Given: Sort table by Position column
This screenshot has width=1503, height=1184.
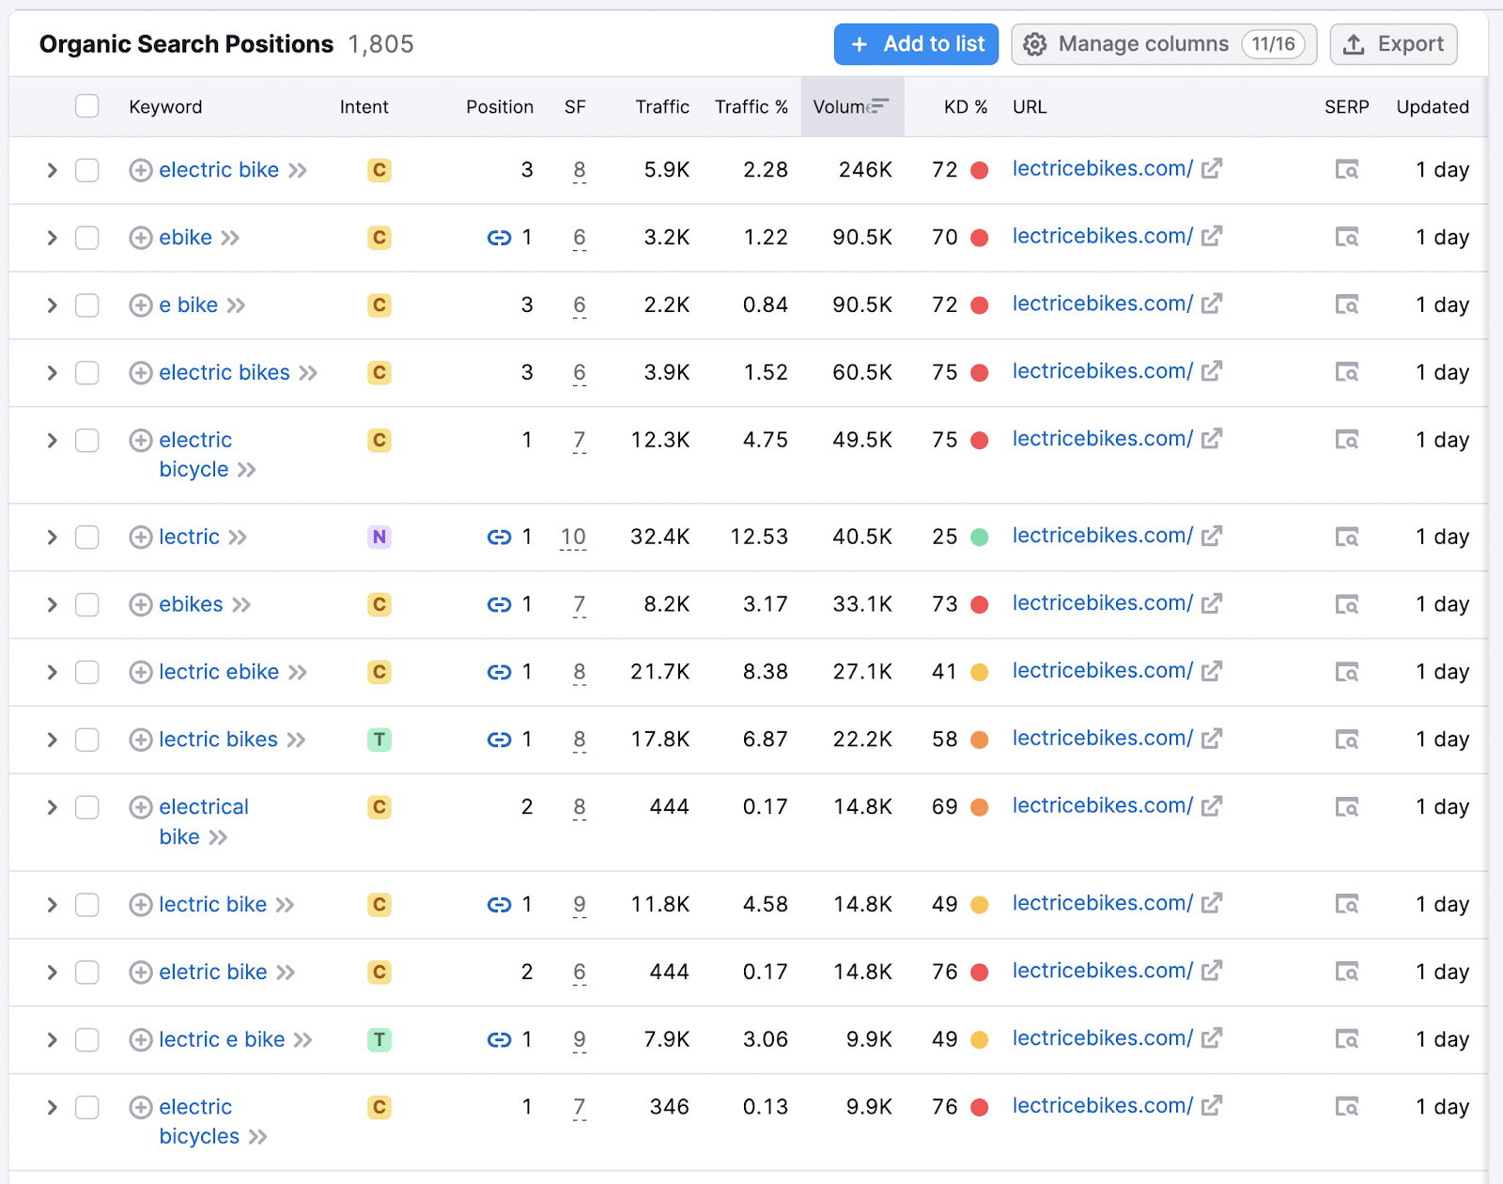Looking at the screenshot, I should 500,107.
